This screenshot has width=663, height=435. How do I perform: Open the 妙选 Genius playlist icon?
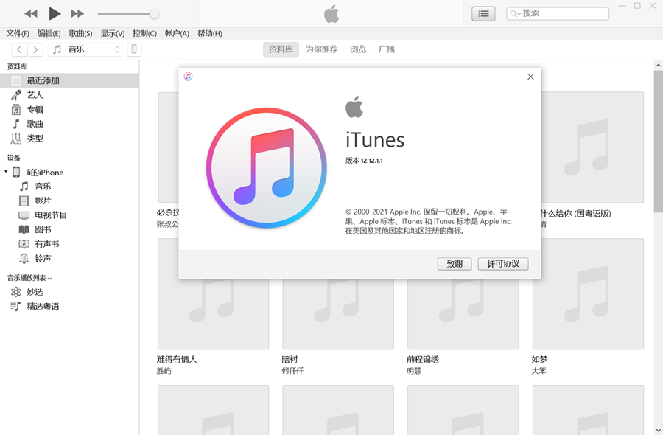coord(15,292)
